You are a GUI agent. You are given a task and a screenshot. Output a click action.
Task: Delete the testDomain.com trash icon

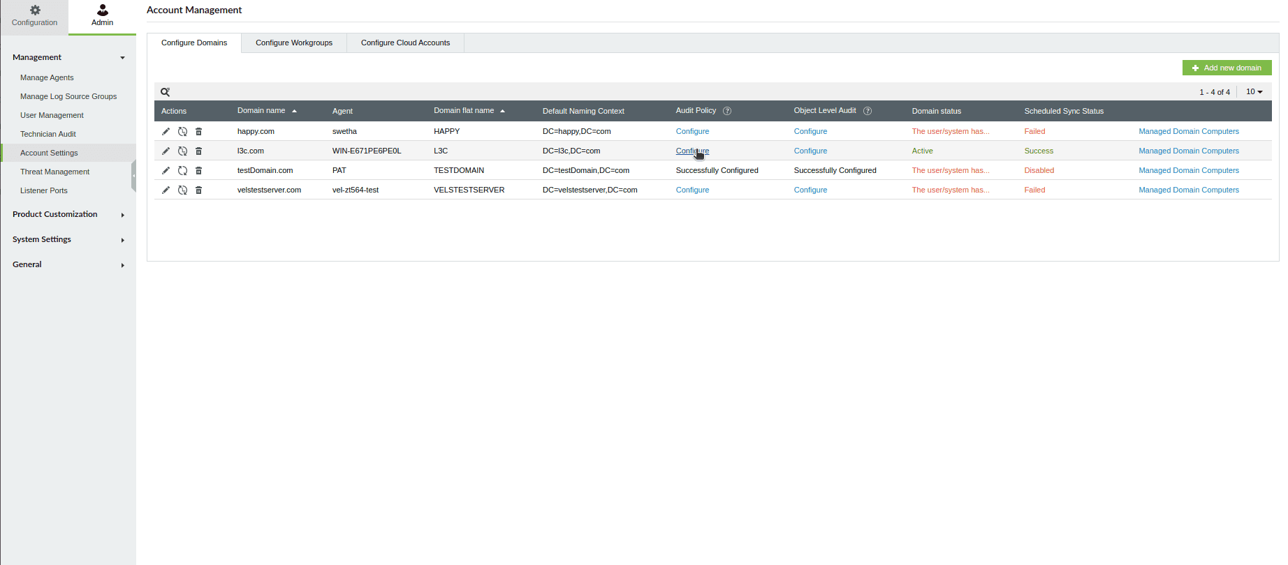198,170
